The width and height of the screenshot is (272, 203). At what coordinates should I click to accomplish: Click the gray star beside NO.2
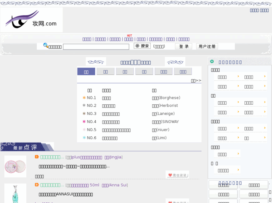[x=84, y=105]
